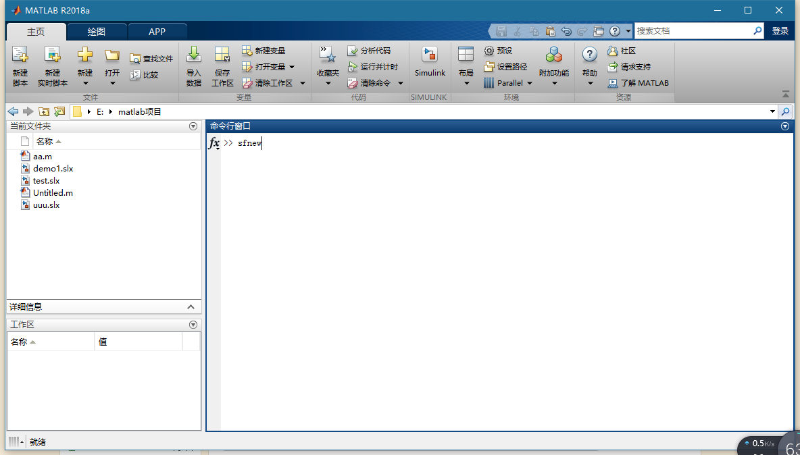Viewport: 800px width, 455px height.
Task: Click E: drive in address path
Action: tap(100, 112)
